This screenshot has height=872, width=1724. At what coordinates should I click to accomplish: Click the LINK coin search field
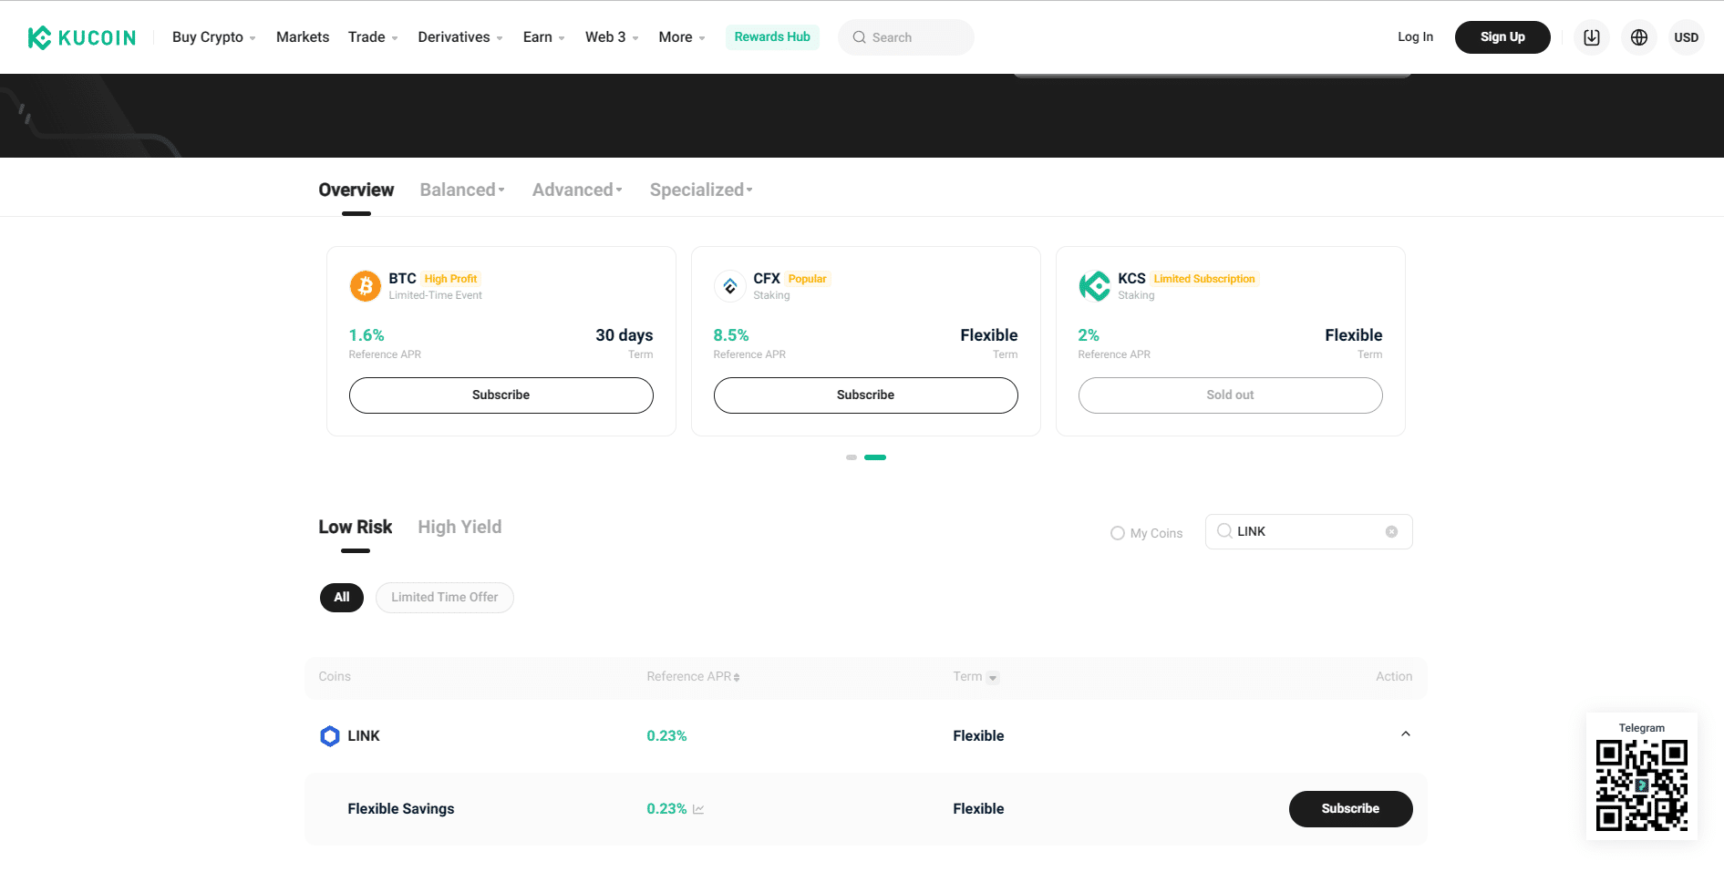(x=1309, y=531)
